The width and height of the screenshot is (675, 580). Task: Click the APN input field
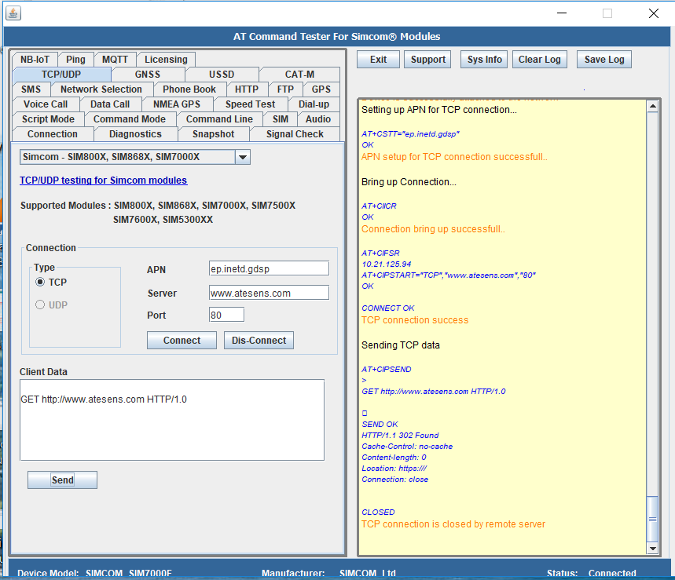(269, 268)
